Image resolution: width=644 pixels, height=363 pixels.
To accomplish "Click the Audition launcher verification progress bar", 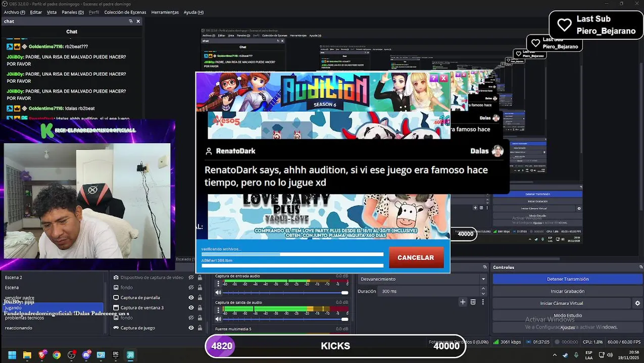I will (292, 254).
